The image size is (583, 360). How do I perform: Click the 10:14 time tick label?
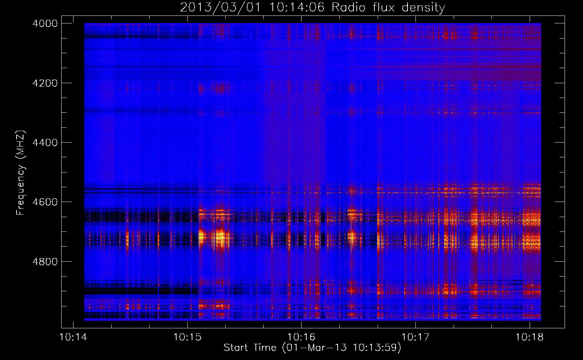(x=73, y=337)
